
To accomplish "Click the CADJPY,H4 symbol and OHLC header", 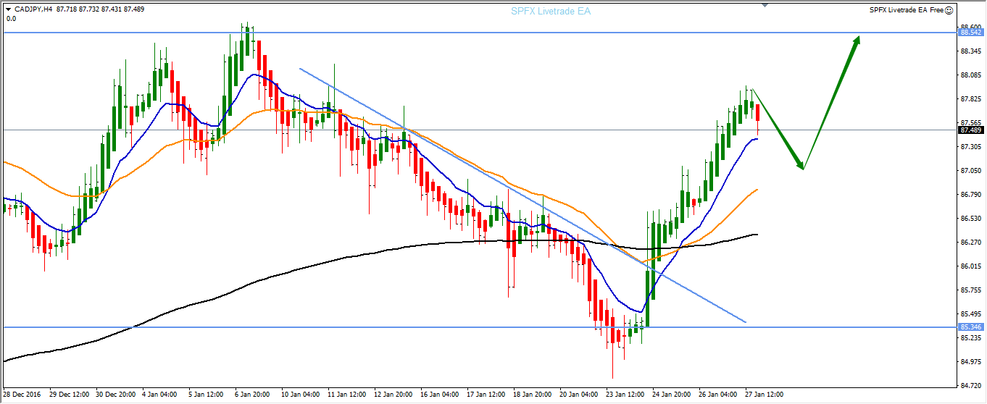I will click(x=79, y=9).
